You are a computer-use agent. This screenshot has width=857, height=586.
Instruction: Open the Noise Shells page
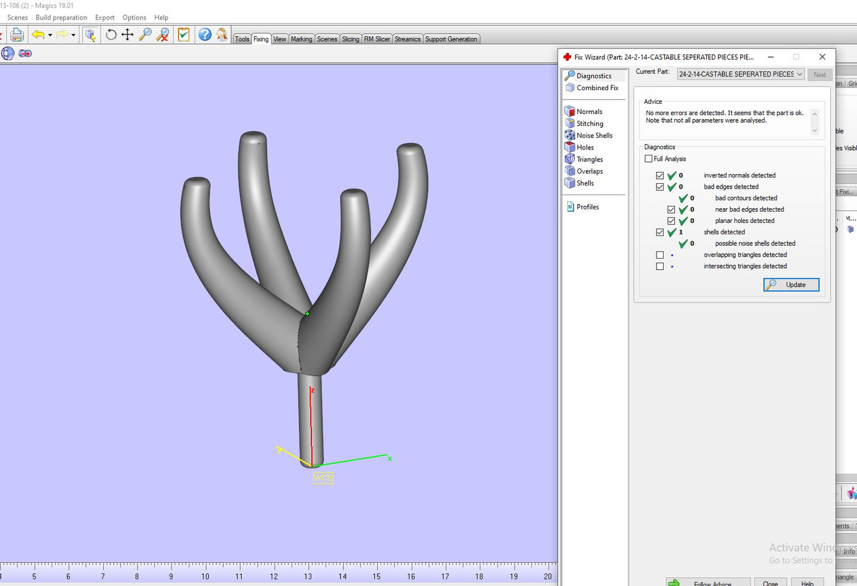tap(594, 135)
